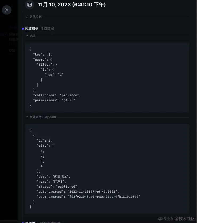The image size is (197, 223).
Task: Click the log timestamp title 11月 10, 2023
Action: point(72,5)
